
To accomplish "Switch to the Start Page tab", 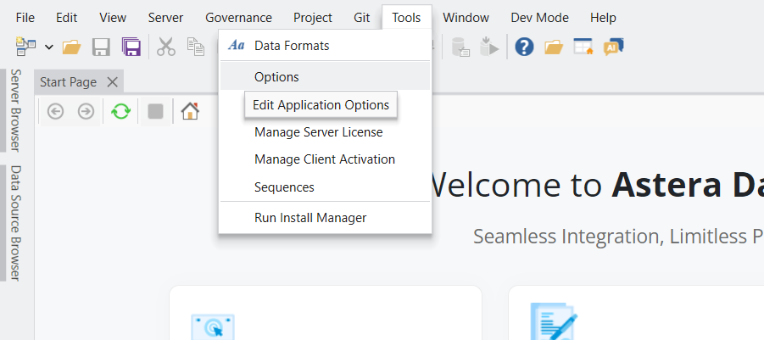I will point(69,82).
